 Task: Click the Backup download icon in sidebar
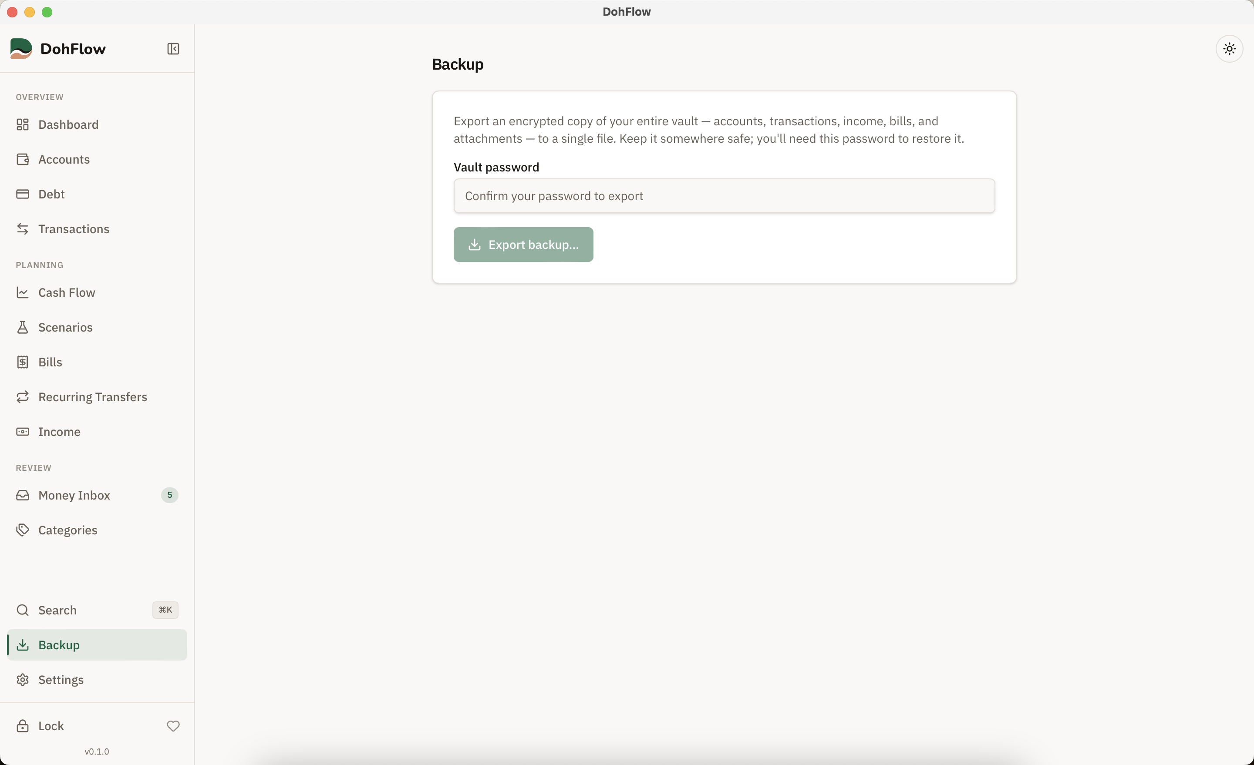click(x=22, y=645)
